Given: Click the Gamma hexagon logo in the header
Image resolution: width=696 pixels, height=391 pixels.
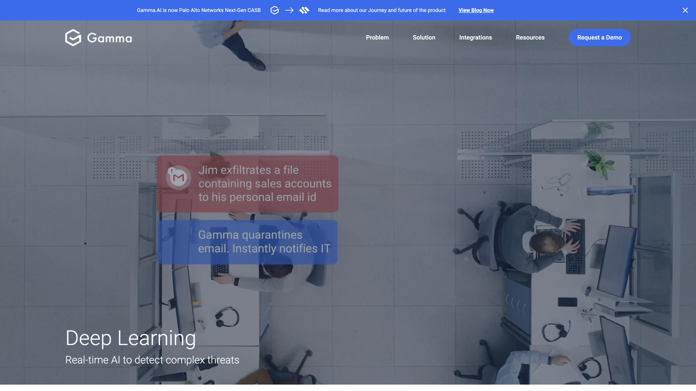Looking at the screenshot, I should (x=73, y=38).
